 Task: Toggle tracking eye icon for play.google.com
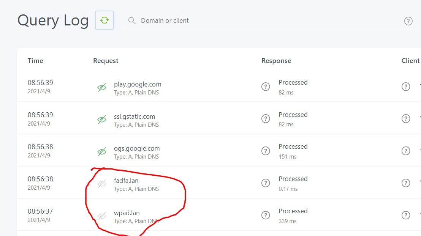(102, 87)
